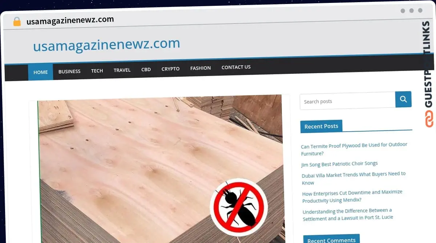Select the CBD menu item
The width and height of the screenshot is (436, 243).
[x=146, y=69]
